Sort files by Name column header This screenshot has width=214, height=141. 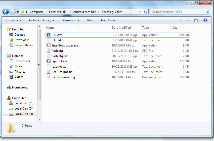(x=50, y=28)
